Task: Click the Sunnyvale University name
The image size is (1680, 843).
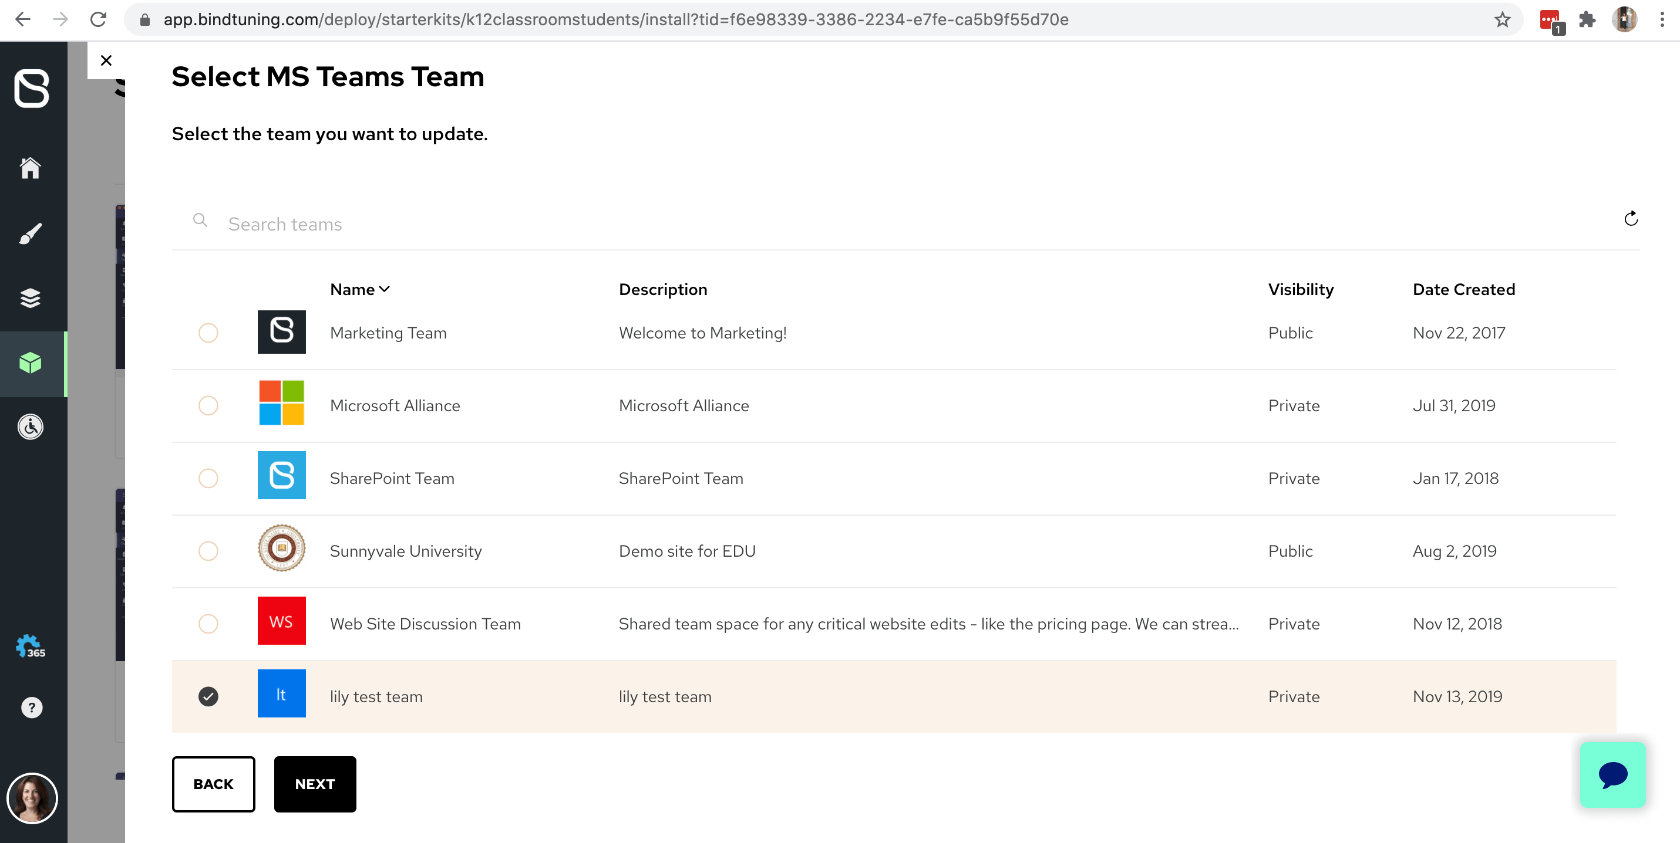Action: click(x=406, y=551)
